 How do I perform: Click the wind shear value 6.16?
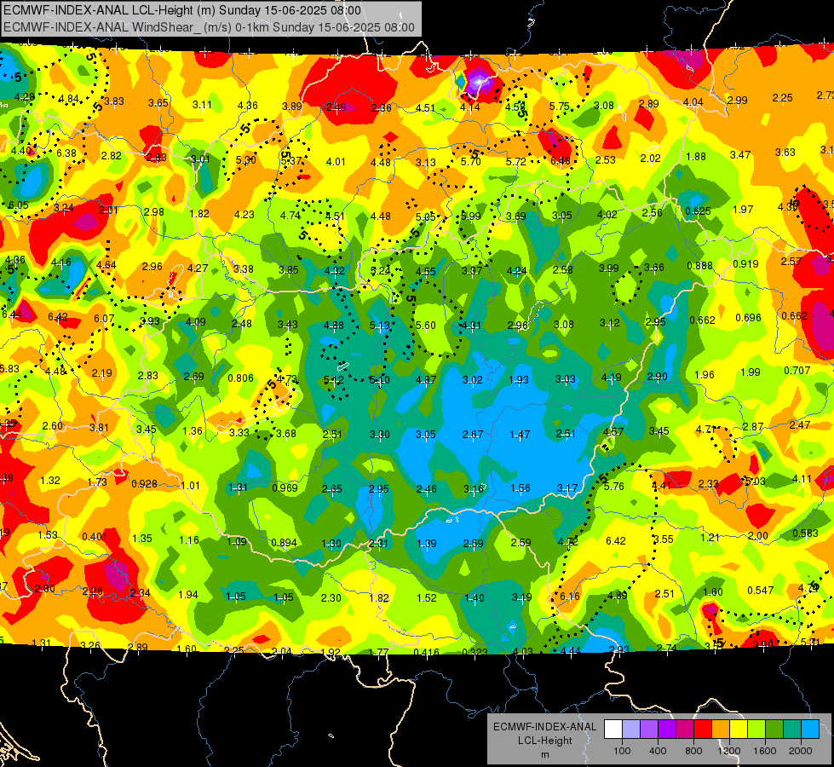570,597
